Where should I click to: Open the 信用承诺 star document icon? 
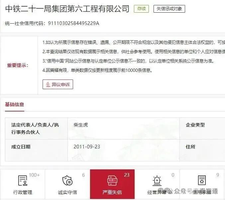coord(202,180)
